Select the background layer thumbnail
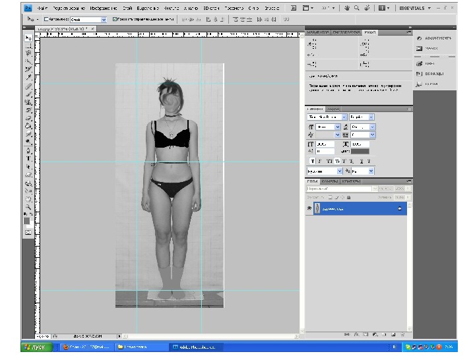 tap(318, 208)
